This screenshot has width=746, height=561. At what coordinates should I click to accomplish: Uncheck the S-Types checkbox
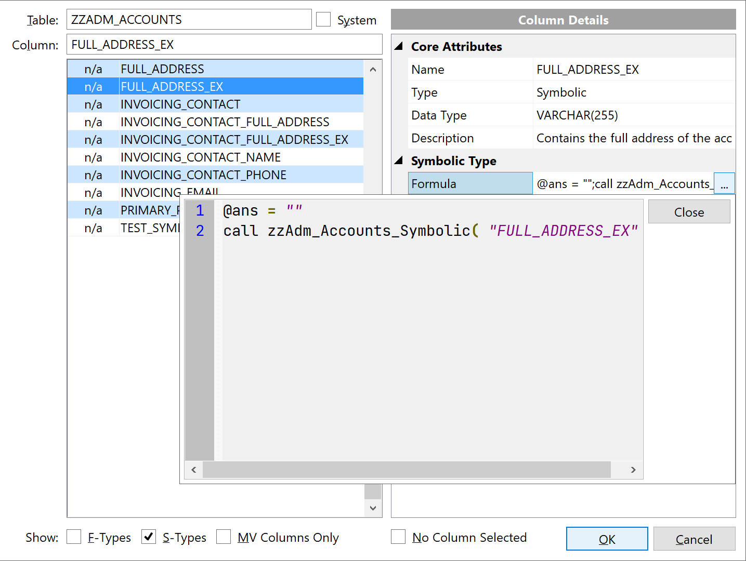tap(149, 537)
